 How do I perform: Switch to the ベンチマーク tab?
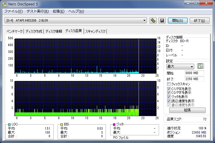tap(14, 31)
